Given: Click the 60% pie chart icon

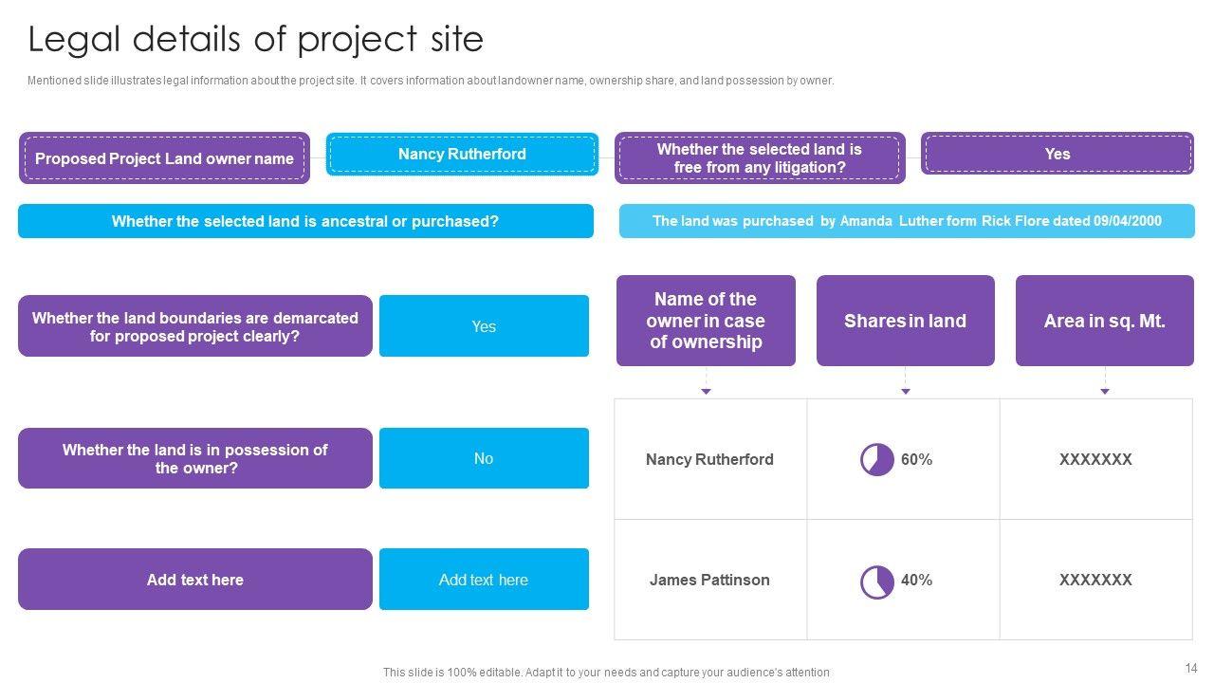Looking at the screenshot, I should [877, 460].
